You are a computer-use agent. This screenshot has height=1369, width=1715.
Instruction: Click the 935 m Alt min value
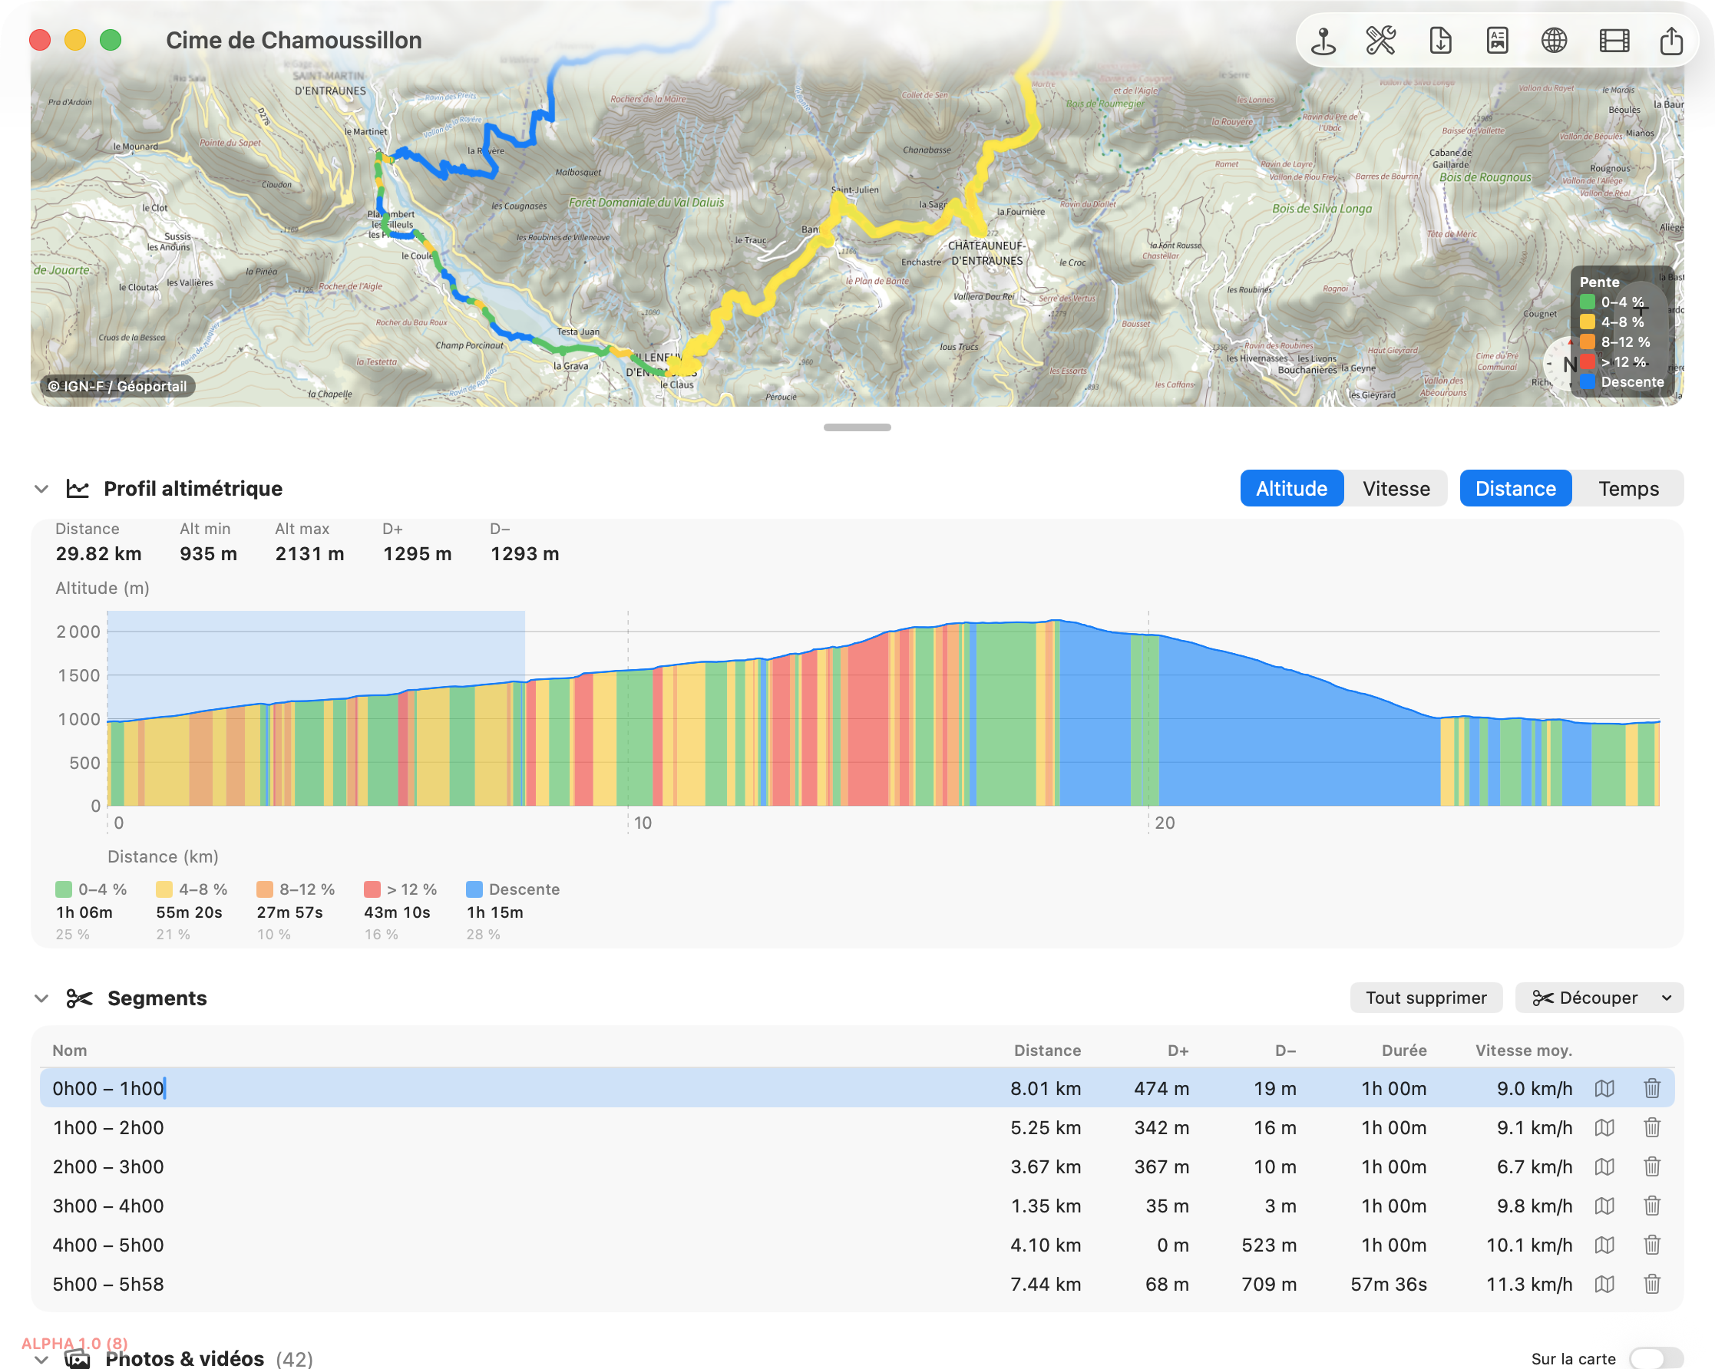click(208, 554)
